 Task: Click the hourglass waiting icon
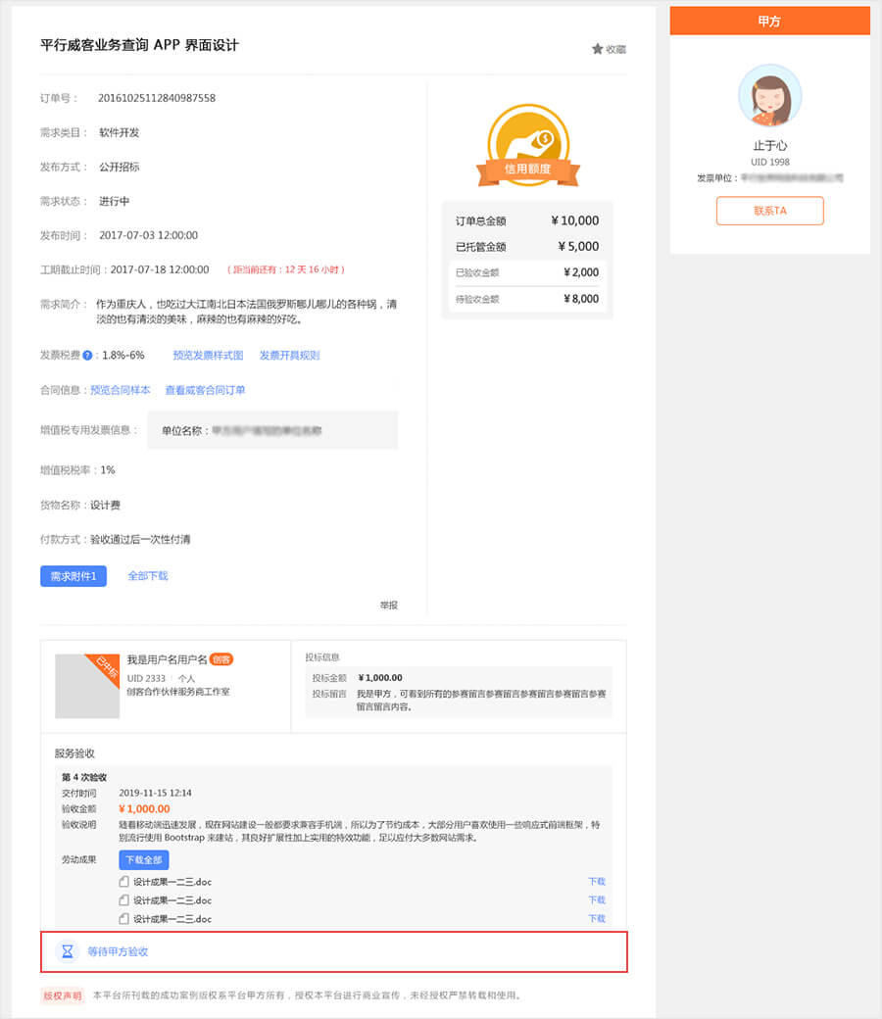[67, 951]
